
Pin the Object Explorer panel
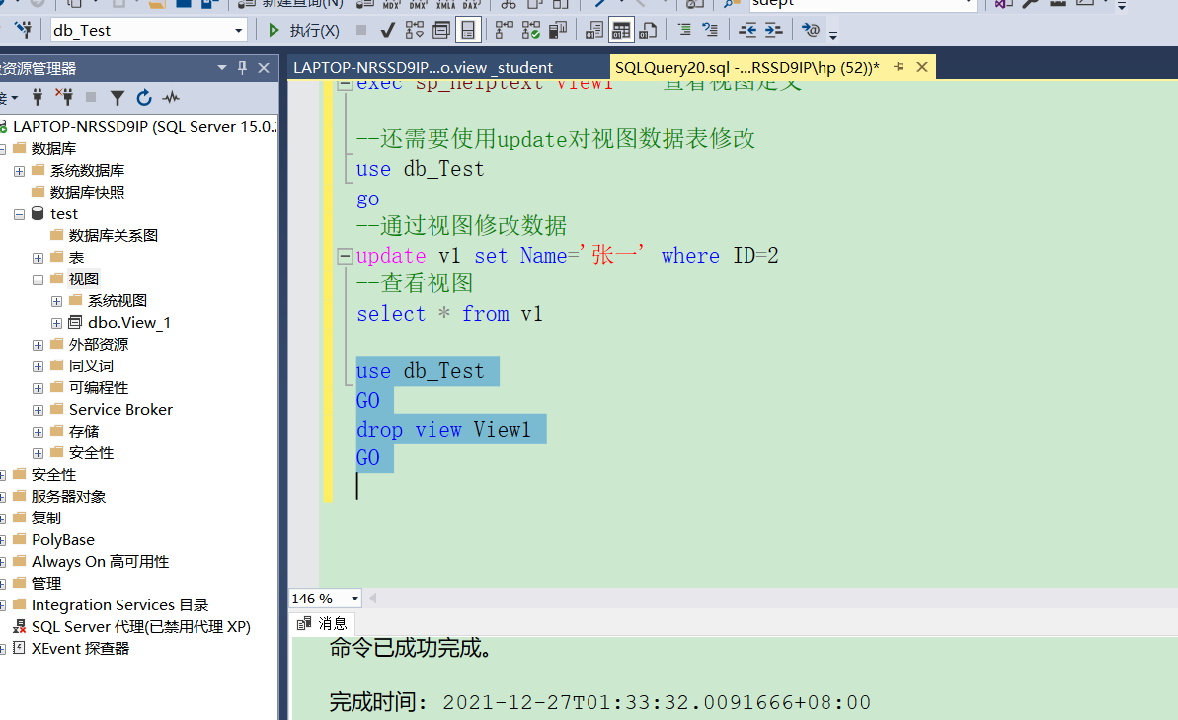(242, 67)
